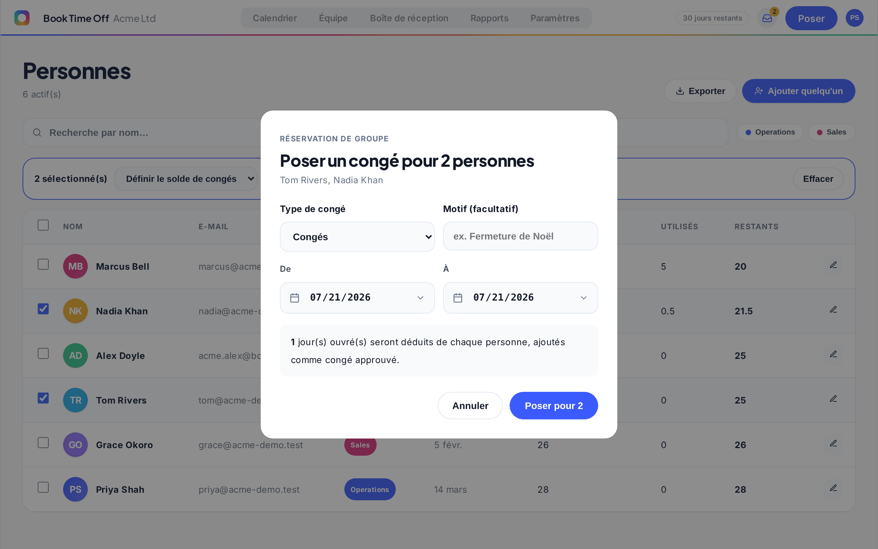The width and height of the screenshot is (878, 549).
Task: Check Marcus Bell's row checkbox
Action: [43, 264]
